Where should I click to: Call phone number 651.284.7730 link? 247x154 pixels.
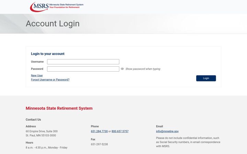tap(99, 131)
